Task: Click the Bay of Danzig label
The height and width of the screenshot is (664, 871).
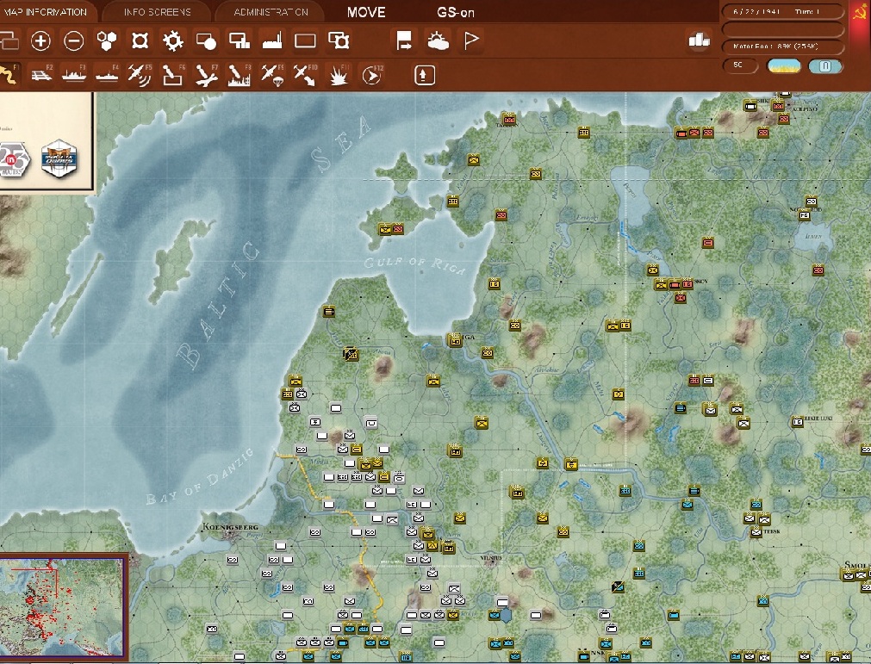Action: [200, 476]
